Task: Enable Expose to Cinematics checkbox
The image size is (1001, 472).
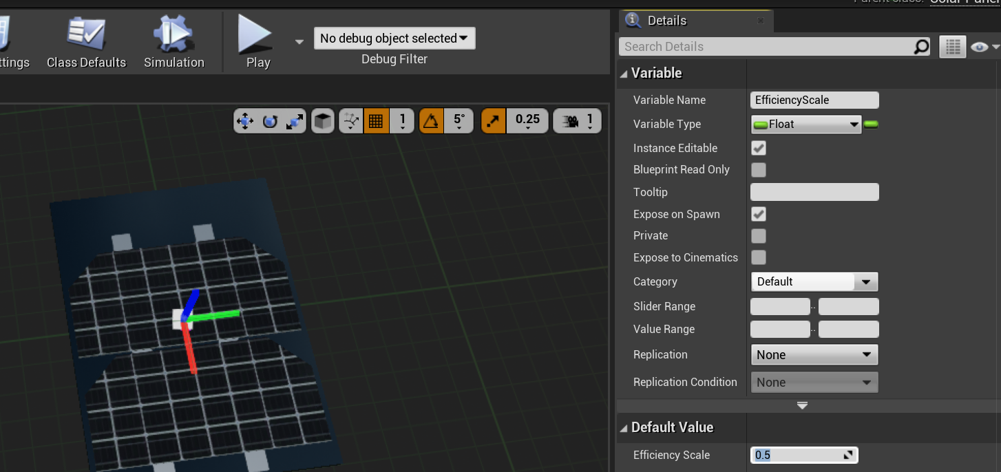Action: (759, 258)
